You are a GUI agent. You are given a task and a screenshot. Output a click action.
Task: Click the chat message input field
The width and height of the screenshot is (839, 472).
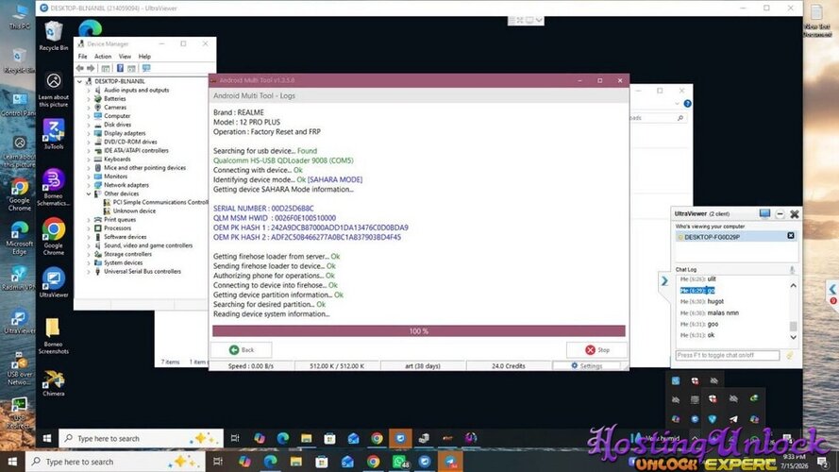point(728,355)
